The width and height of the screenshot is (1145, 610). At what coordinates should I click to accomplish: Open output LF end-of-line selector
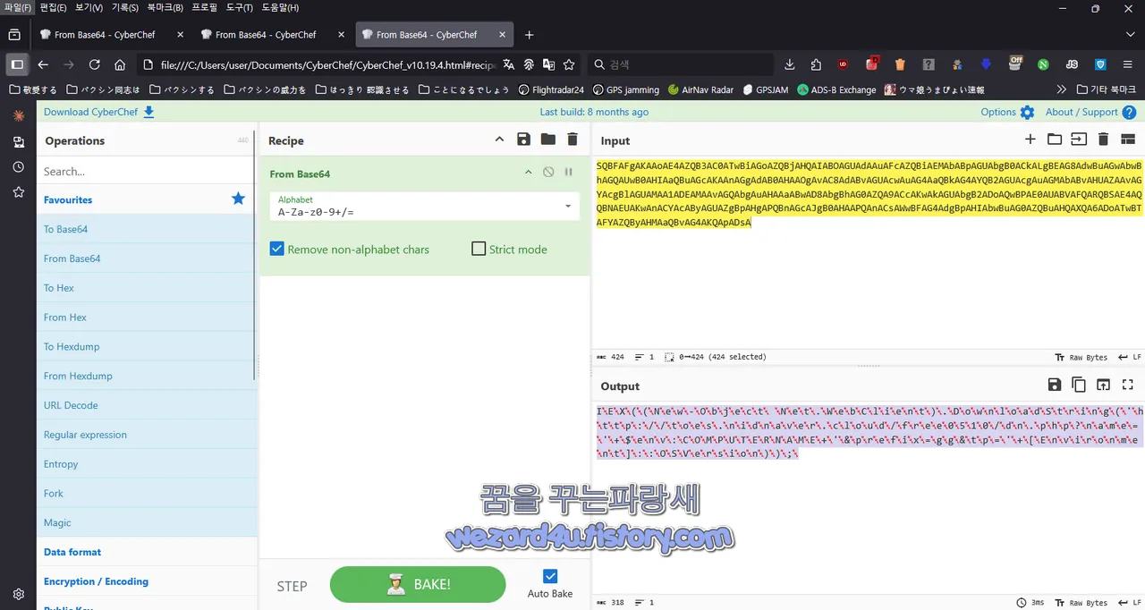1130,603
